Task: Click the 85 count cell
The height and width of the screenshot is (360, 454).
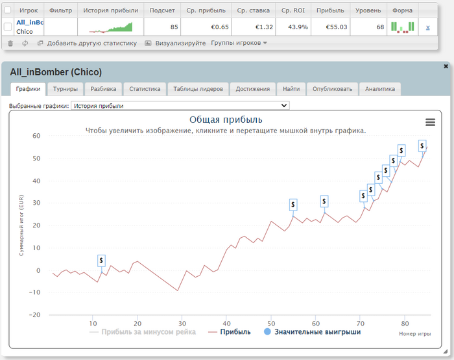Action: coord(162,27)
